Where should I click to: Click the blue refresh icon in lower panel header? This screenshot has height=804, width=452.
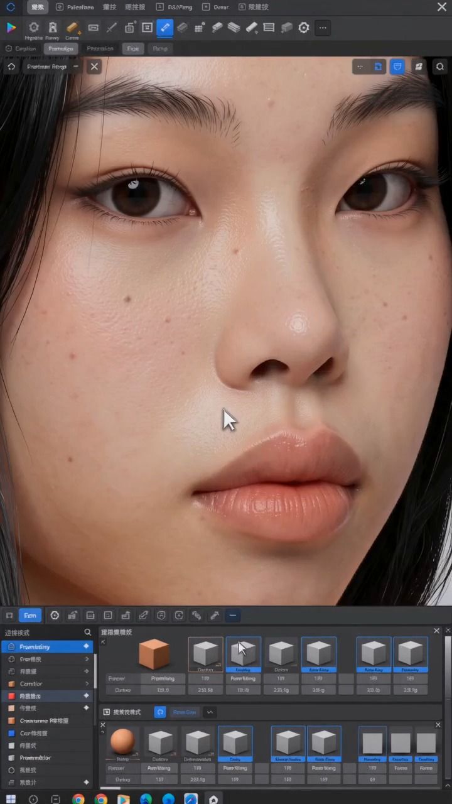(x=160, y=712)
